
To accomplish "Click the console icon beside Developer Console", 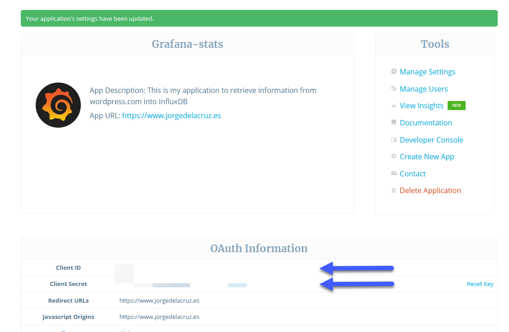I will [393, 140].
